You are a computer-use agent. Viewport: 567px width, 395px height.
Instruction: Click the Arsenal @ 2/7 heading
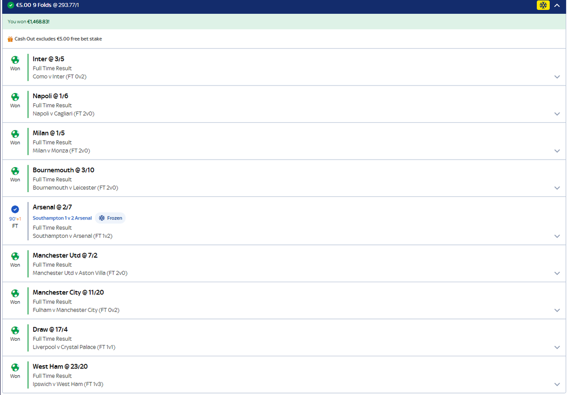click(52, 207)
